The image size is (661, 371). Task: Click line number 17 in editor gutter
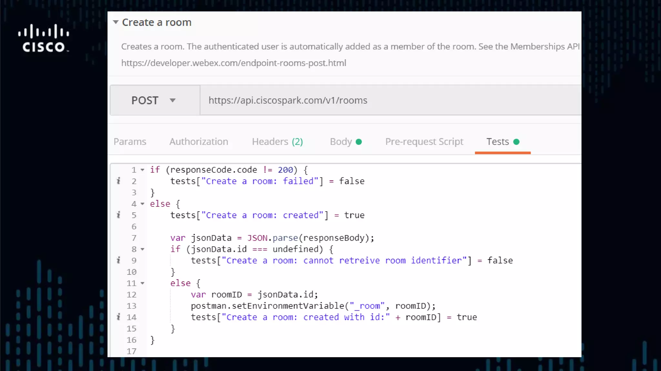tap(131, 351)
